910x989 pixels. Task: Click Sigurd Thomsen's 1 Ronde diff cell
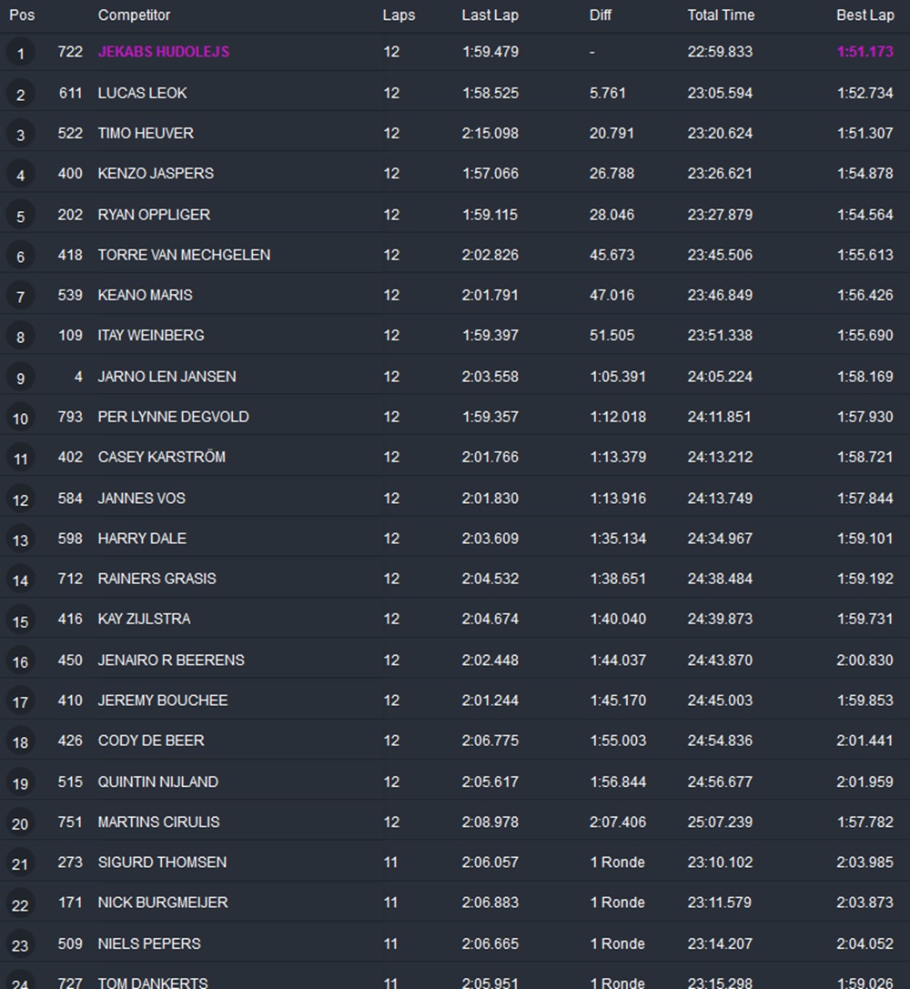[x=617, y=862]
